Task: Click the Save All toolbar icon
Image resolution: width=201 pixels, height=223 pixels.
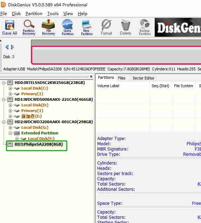Action: point(9,27)
